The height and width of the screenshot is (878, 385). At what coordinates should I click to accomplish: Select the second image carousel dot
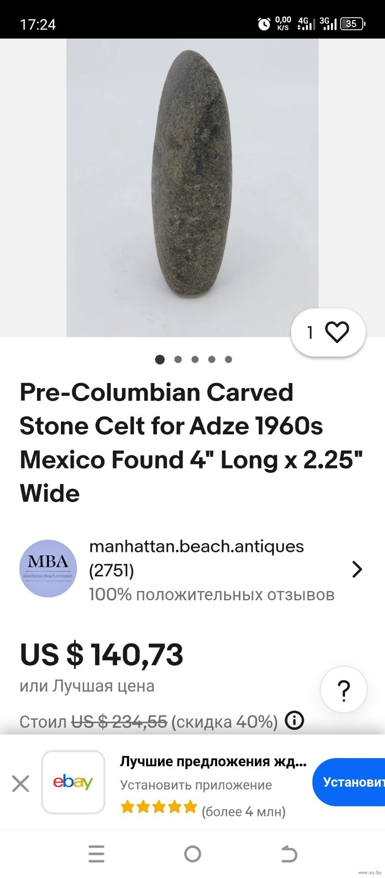(178, 360)
